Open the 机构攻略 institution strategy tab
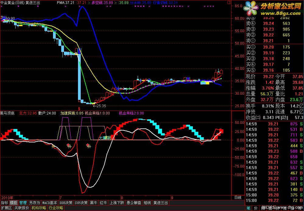The width and height of the screenshot is (304, 211). tap(39, 208)
